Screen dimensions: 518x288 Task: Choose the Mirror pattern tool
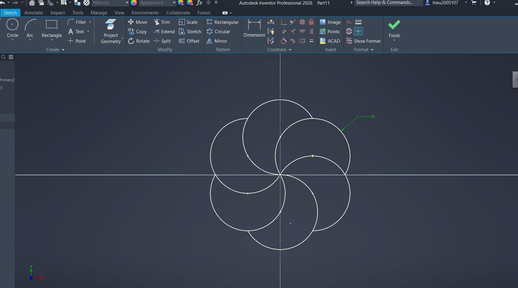[x=217, y=41]
